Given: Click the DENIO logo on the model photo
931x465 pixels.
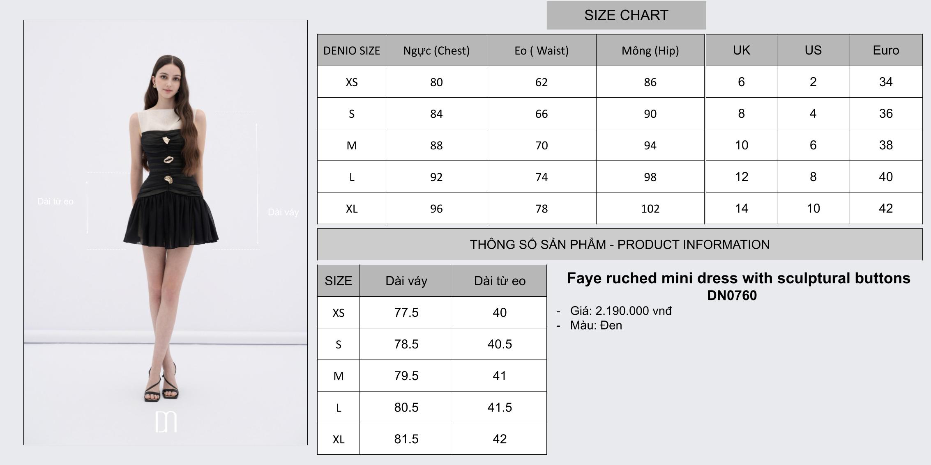Looking at the screenshot, I should pyautogui.click(x=166, y=421).
